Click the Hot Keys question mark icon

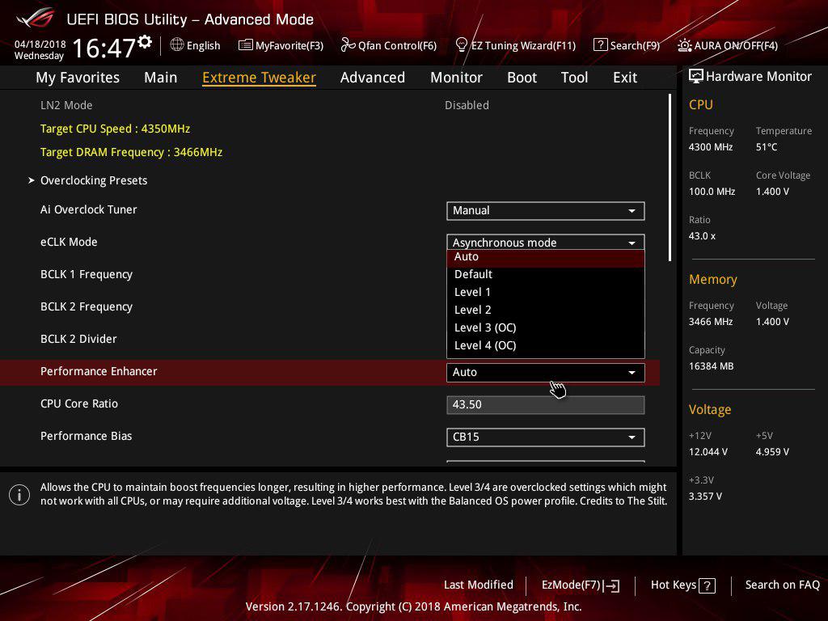[x=707, y=585]
